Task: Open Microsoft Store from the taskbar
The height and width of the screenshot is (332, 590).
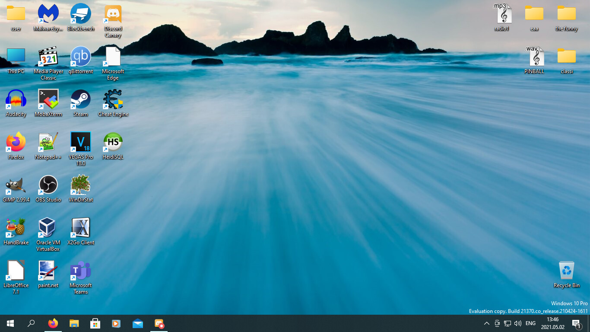Action: click(95, 323)
